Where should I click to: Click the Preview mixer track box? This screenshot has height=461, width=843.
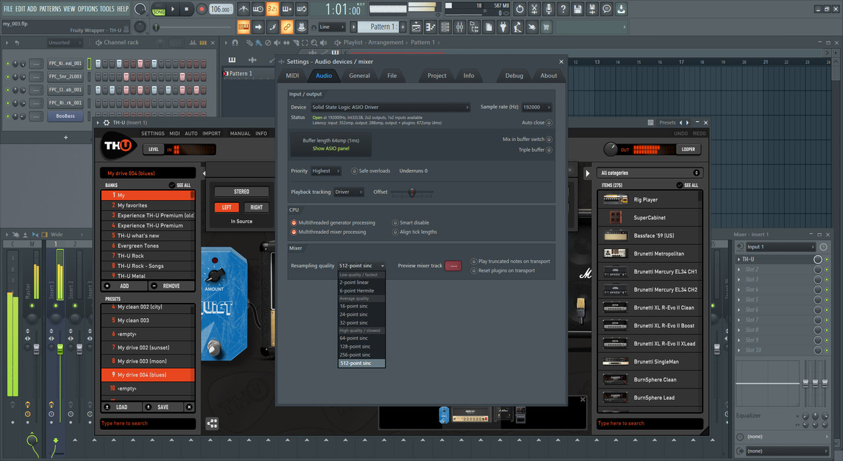tap(453, 266)
